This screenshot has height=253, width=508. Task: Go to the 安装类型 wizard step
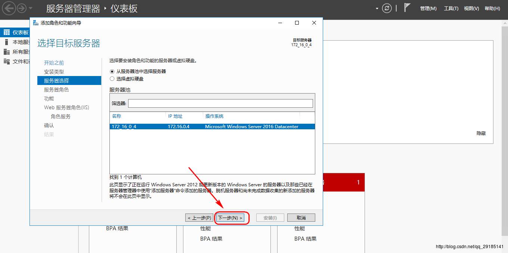pos(54,72)
